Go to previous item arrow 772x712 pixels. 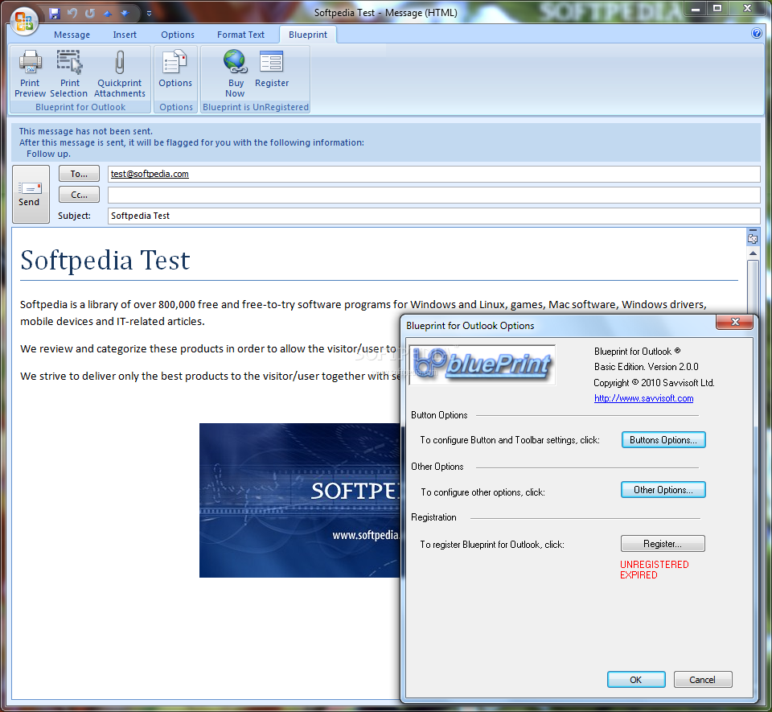coord(108,14)
